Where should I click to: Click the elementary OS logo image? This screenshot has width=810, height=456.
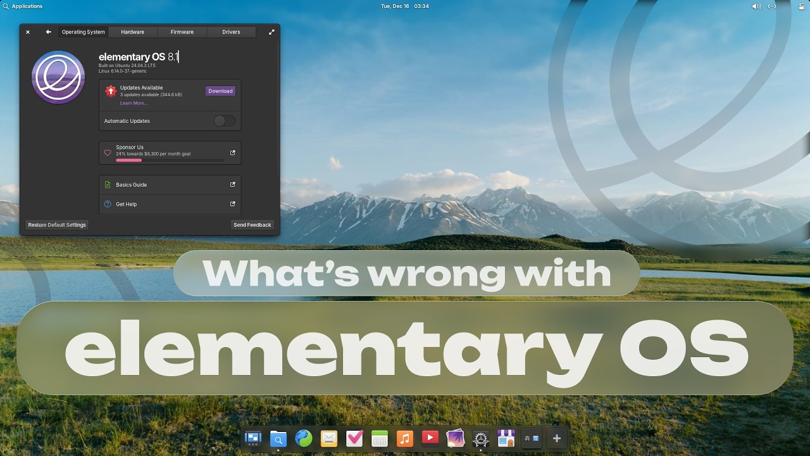(x=58, y=77)
